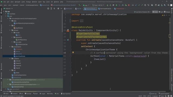
Task: Open Git history clock icon
Action: (x=145, y=5)
